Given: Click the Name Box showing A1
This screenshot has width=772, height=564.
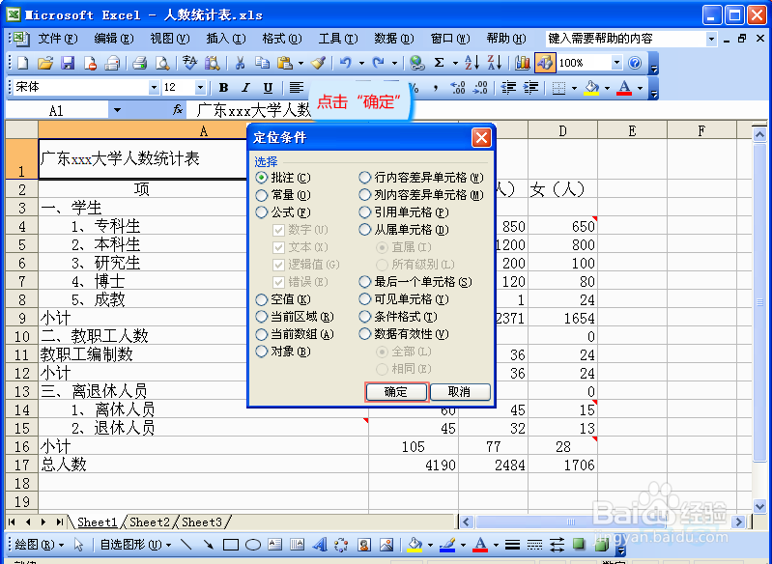Looking at the screenshot, I should click(x=57, y=110).
